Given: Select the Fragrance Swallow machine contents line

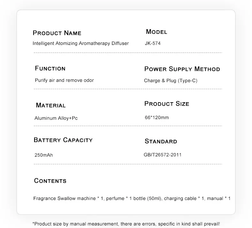Looking at the screenshot, I should point(132,198).
